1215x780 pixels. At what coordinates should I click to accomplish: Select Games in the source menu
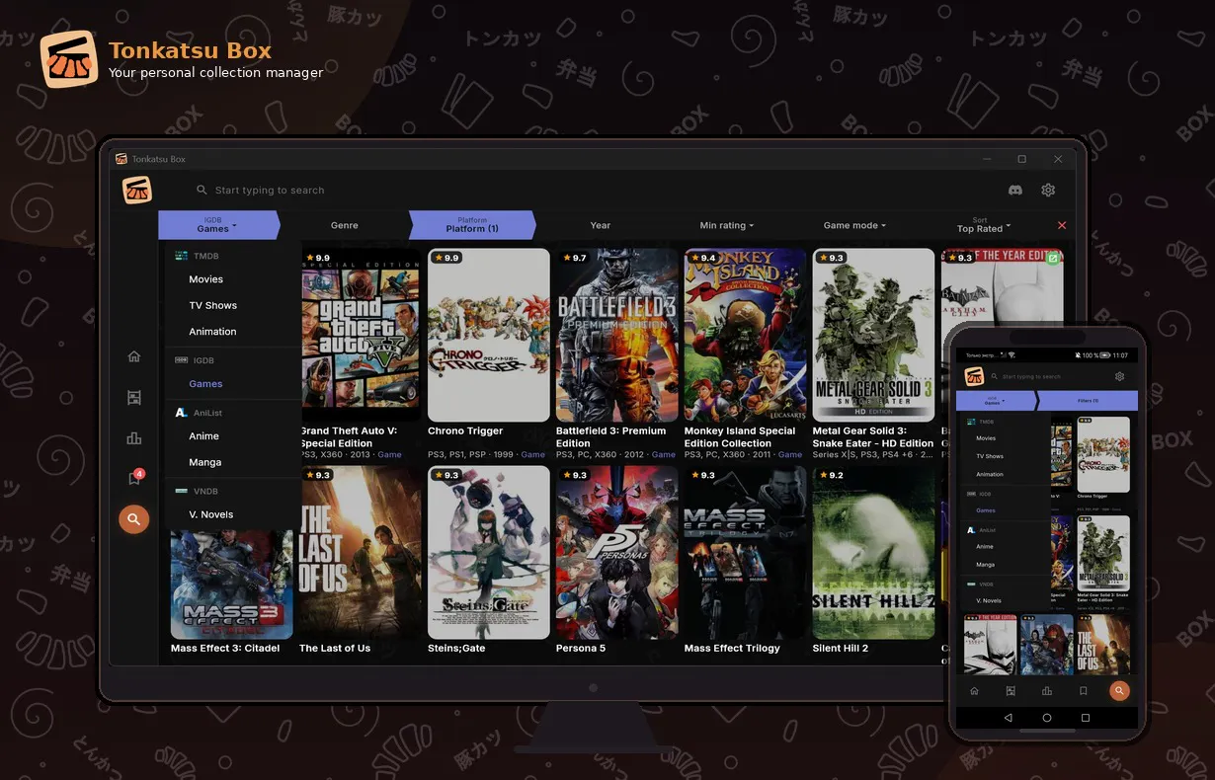tap(205, 384)
